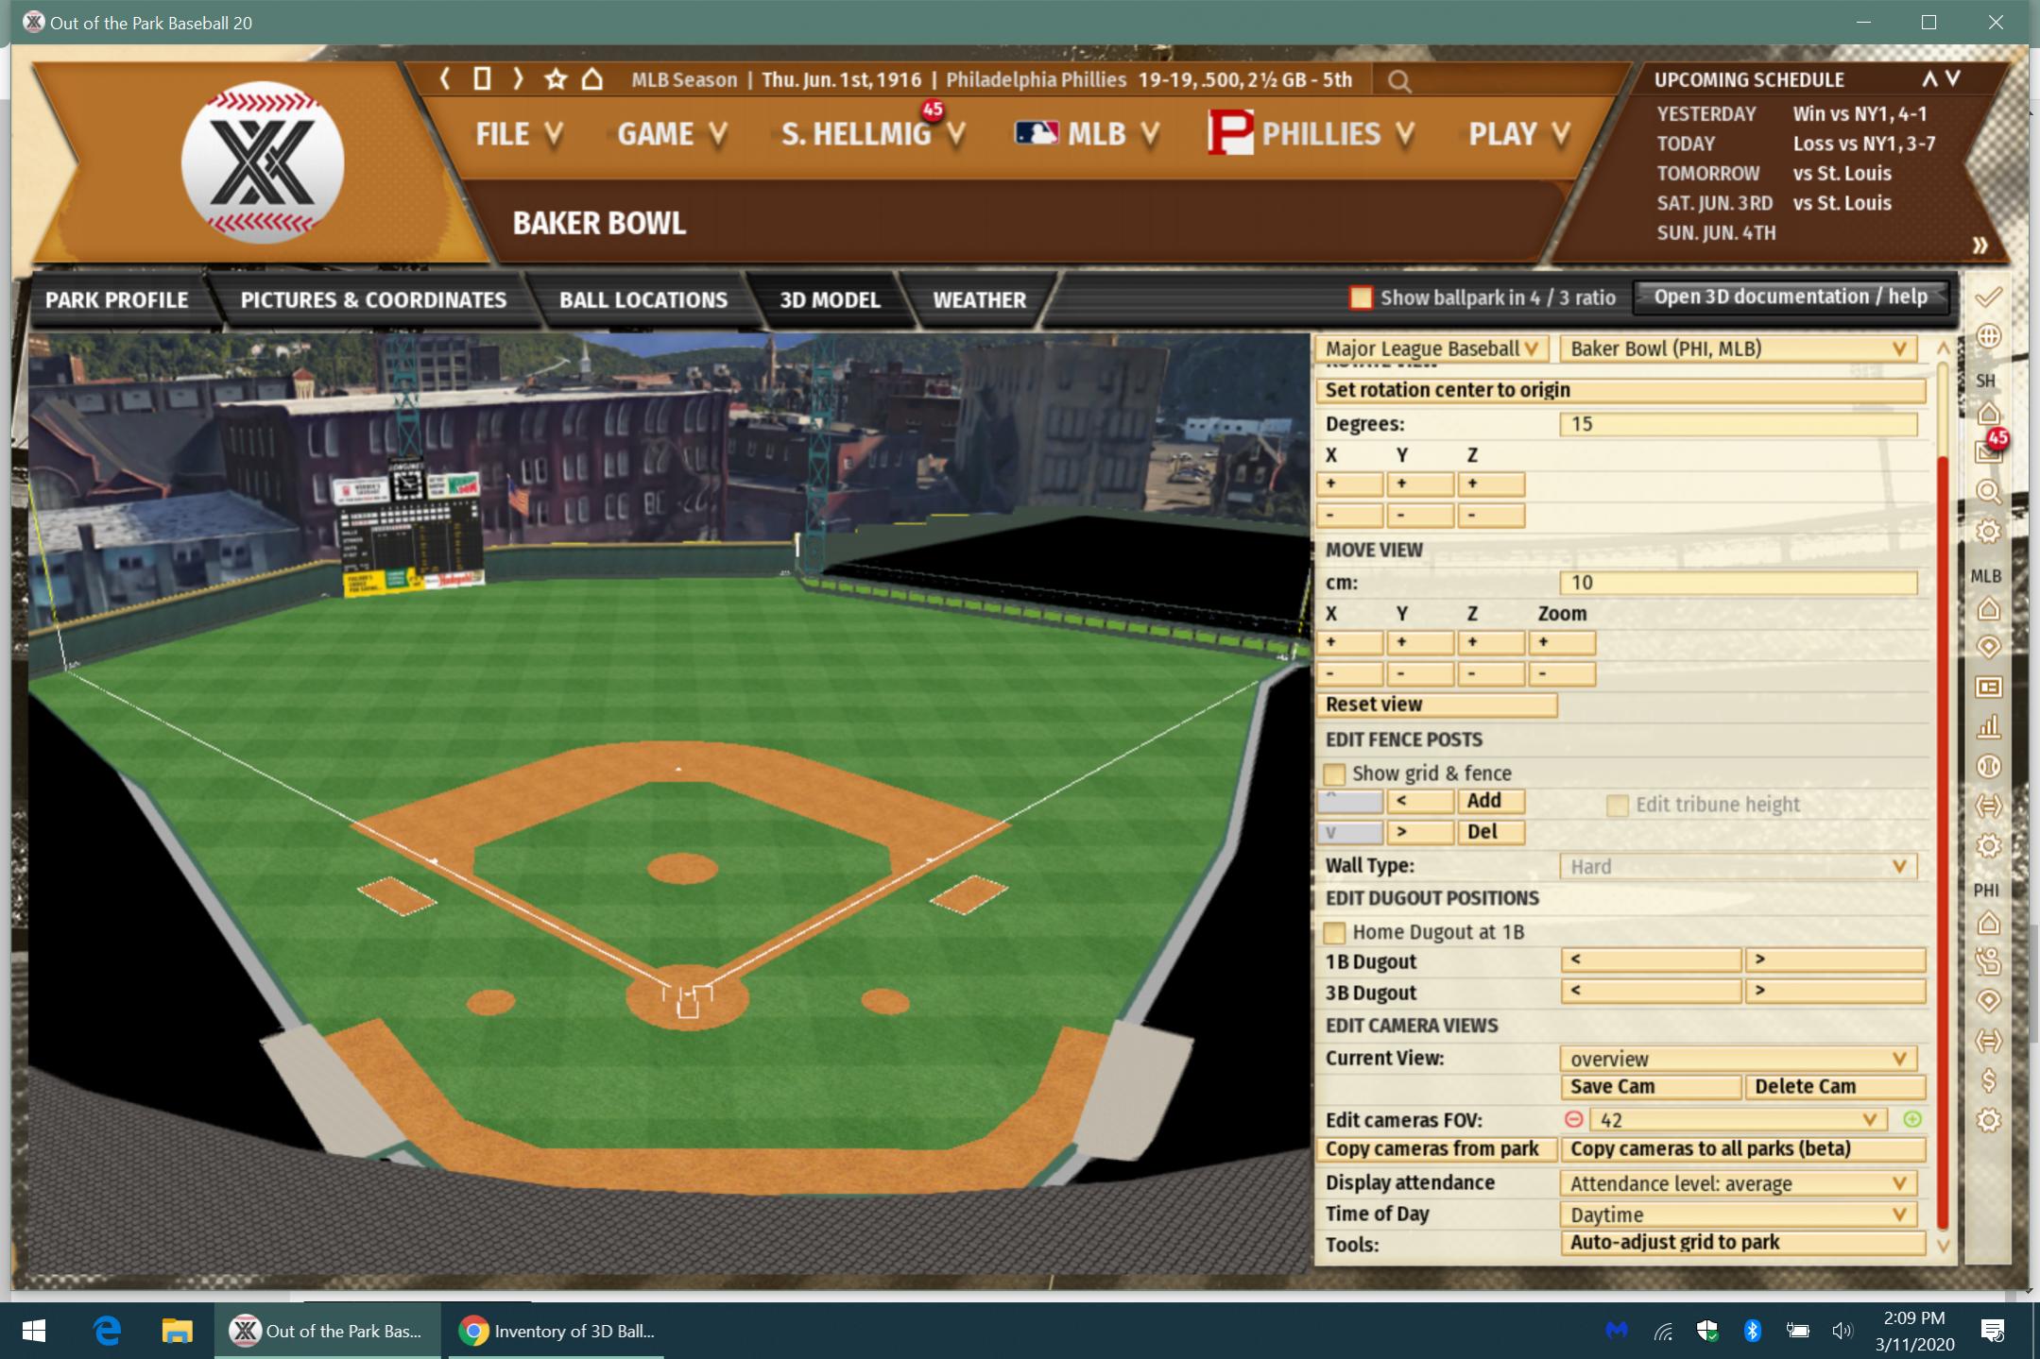Open the MLB statistics bar chart icon

(1988, 726)
